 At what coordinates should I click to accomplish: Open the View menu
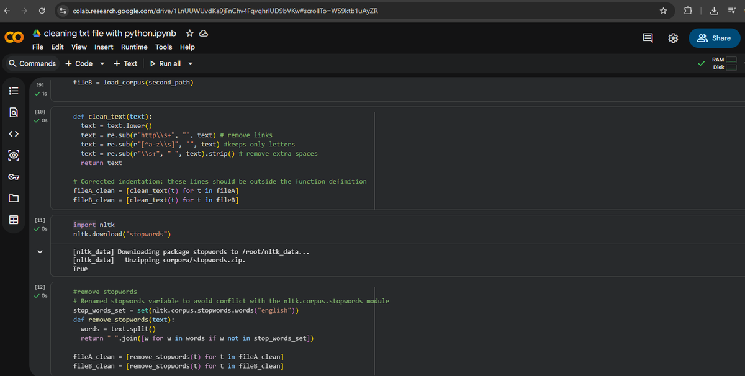pyautogui.click(x=79, y=47)
